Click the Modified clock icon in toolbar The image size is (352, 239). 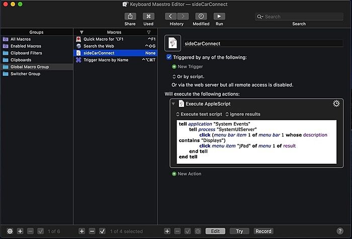tap(201, 17)
